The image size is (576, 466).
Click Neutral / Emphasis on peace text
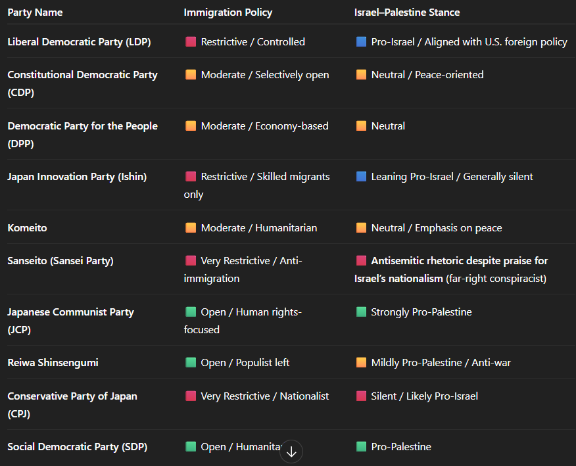click(x=437, y=228)
